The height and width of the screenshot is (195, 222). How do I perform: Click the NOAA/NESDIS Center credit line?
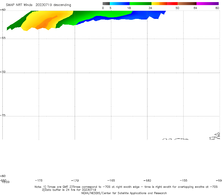124,193
